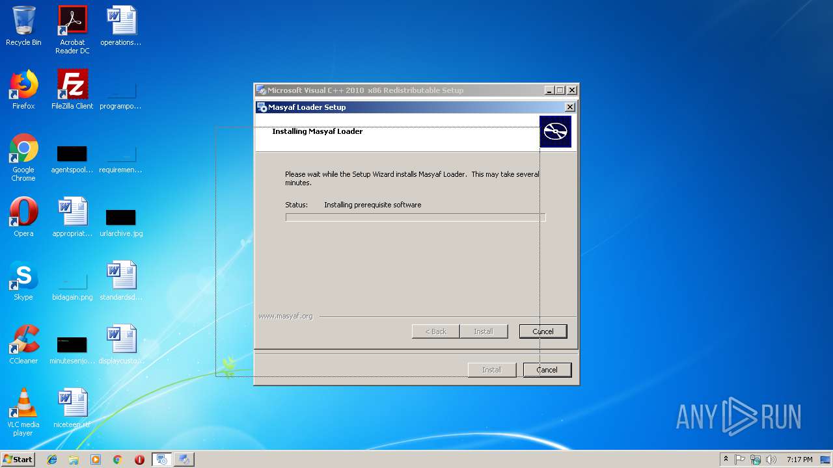Click the Masyaf disc logo image

[x=555, y=131]
